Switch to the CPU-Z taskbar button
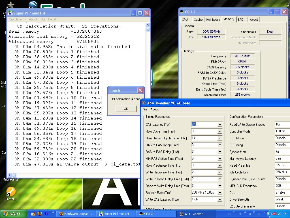This screenshot has height=218, width=290. [x=156, y=214]
